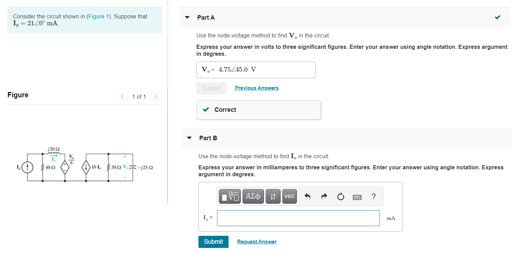The width and height of the screenshot is (516, 259).
Task: Click the Part A answer box
Action: pos(256,70)
